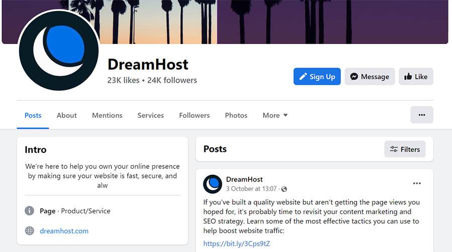Open the About tab
This screenshot has width=452, height=252.
point(67,115)
